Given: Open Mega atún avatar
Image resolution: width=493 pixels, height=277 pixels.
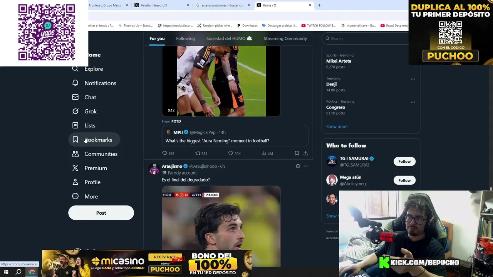Looking at the screenshot, I should coord(332,180).
